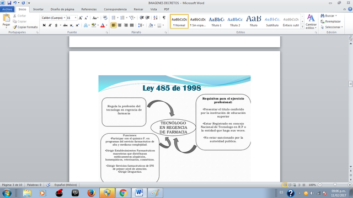Screen dimensions: 353x198
Task: Select the Sin espaciado style
Action: point(197,21)
